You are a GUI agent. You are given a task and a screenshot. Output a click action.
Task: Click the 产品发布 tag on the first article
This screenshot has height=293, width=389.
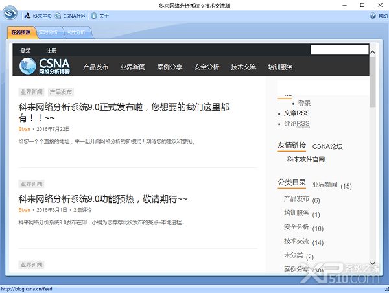(61, 92)
